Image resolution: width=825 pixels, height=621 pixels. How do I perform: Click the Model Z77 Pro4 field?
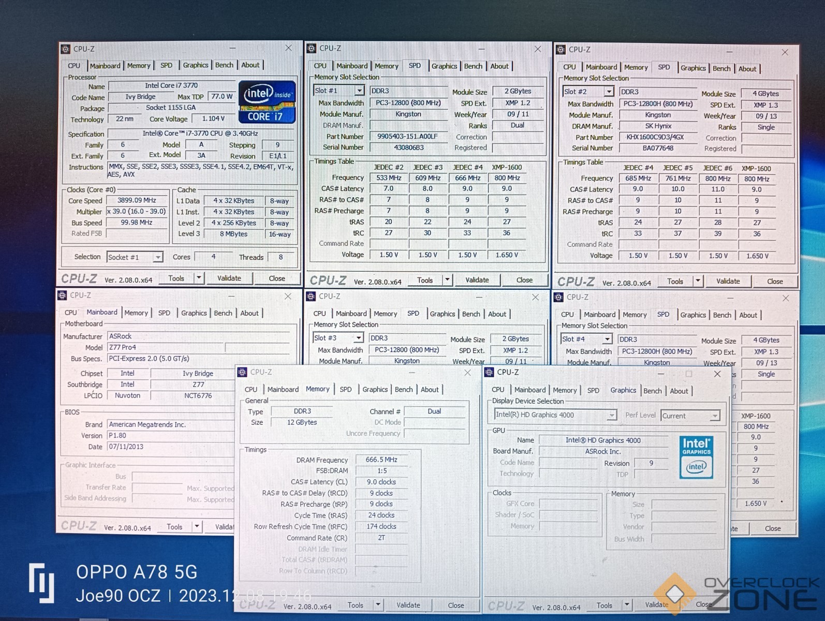(165, 347)
